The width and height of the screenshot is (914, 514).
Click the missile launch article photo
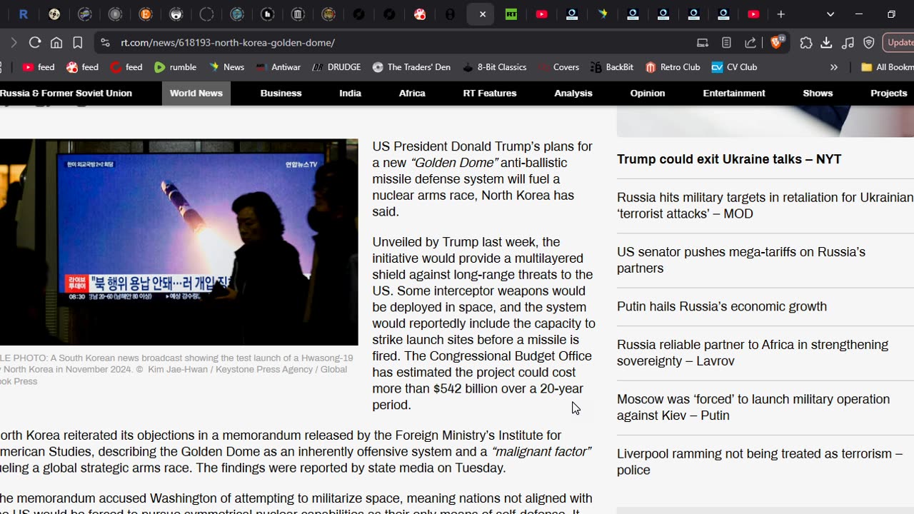tap(179, 242)
